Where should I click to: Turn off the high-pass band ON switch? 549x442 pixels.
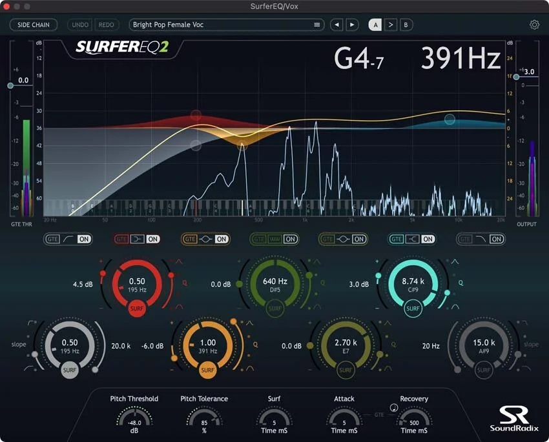pos(84,239)
